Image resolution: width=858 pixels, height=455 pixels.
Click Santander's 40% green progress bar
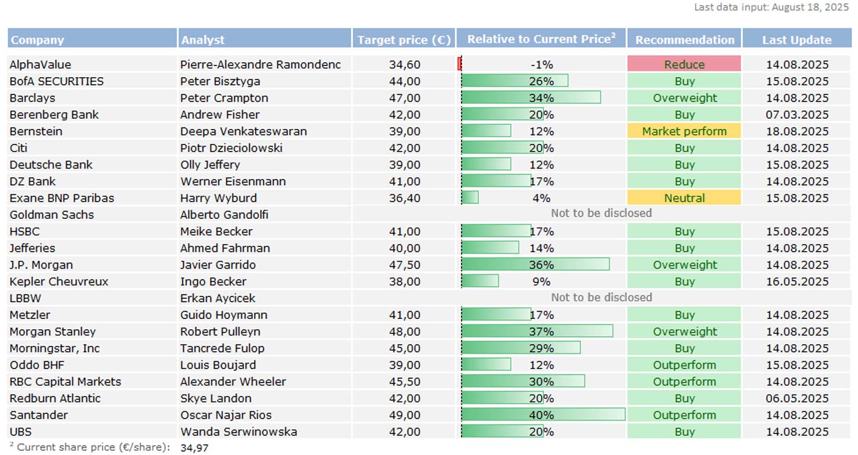click(x=543, y=415)
